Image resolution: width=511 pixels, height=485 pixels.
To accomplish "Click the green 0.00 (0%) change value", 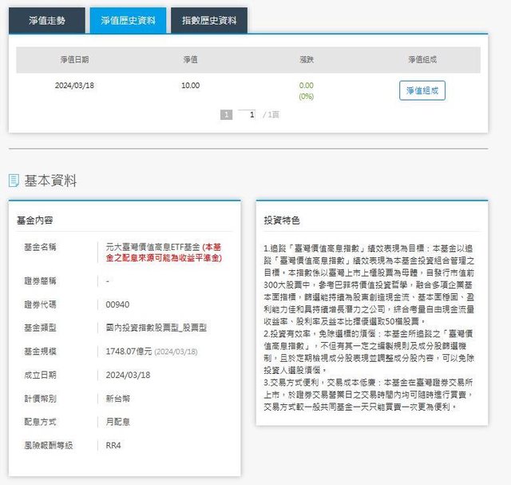I will (306, 90).
